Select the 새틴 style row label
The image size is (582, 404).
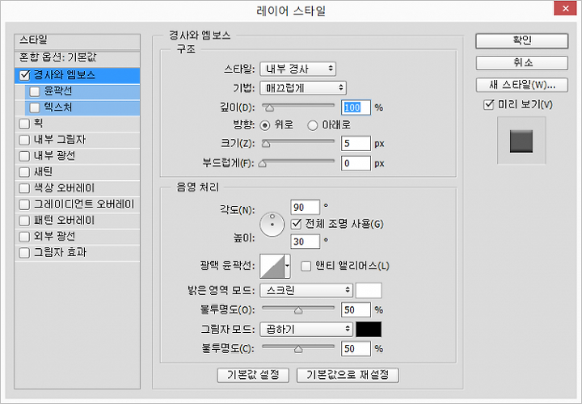click(44, 172)
